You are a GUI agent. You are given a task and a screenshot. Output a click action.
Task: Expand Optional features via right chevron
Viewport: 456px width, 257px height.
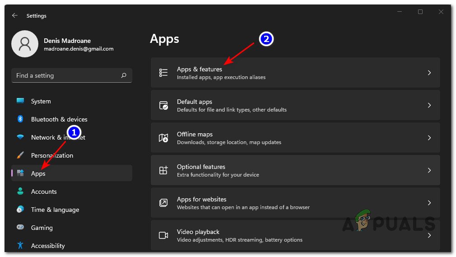click(x=429, y=170)
